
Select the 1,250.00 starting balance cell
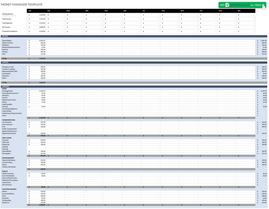37,15
